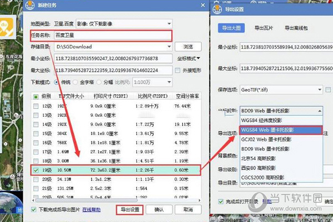Check the 21级 row checkbox
This screenshot has width=333, height=222.
[x=36, y=189]
